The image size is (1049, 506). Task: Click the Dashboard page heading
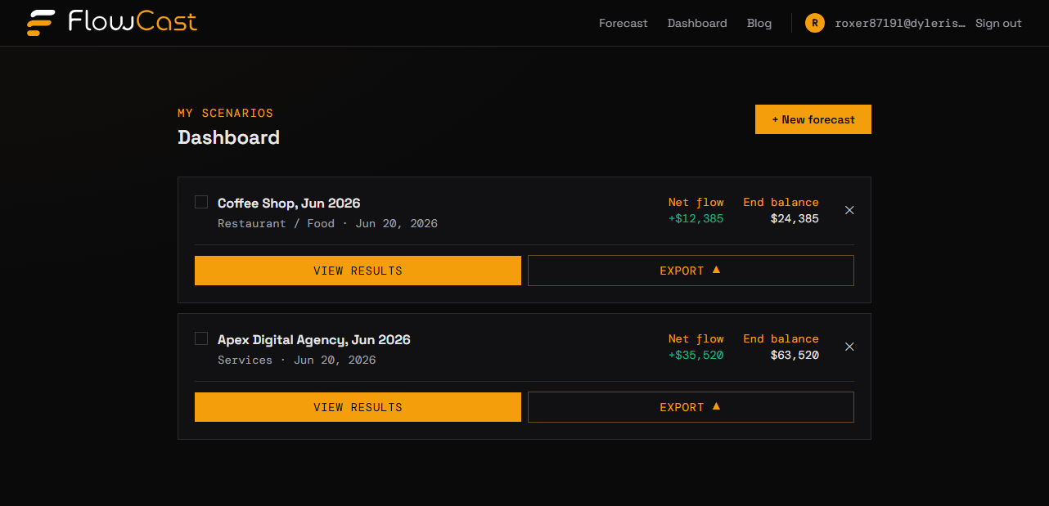click(229, 137)
